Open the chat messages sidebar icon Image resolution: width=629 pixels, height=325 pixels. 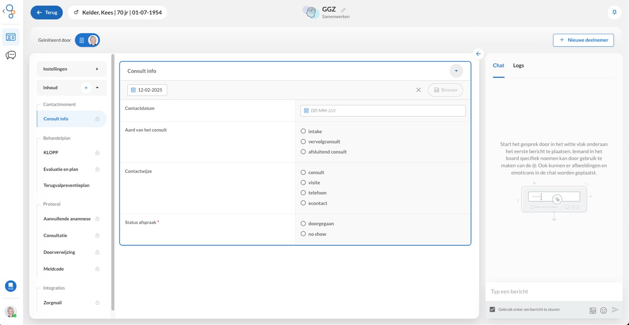click(10, 55)
